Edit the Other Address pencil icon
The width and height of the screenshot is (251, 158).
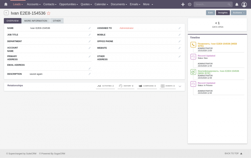[x=180, y=57]
